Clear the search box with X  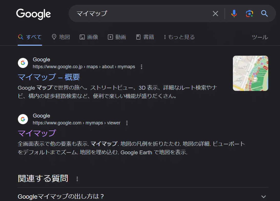coord(215,14)
